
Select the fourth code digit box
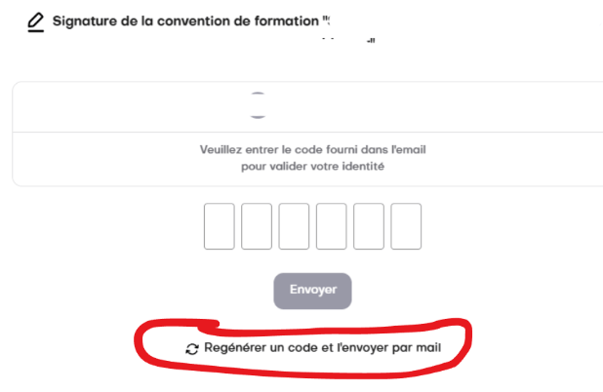pyautogui.click(x=331, y=226)
